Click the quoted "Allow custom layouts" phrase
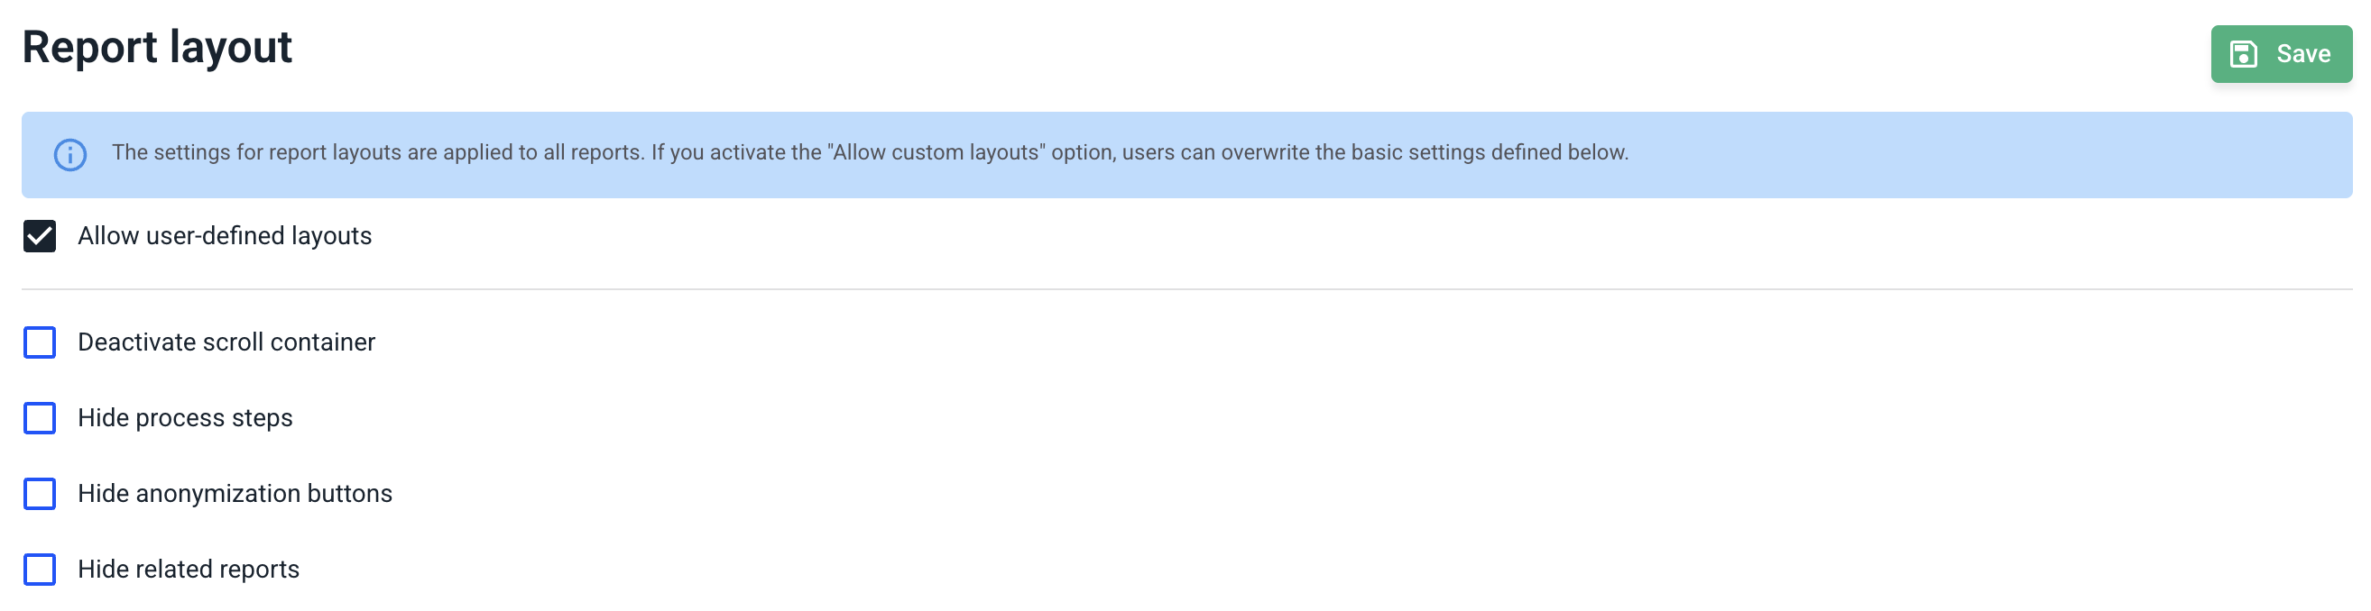 tap(938, 152)
